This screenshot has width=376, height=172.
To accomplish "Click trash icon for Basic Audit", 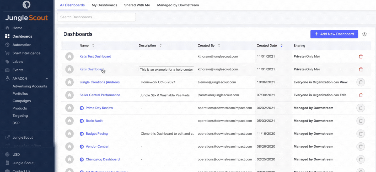I will [361, 121].
